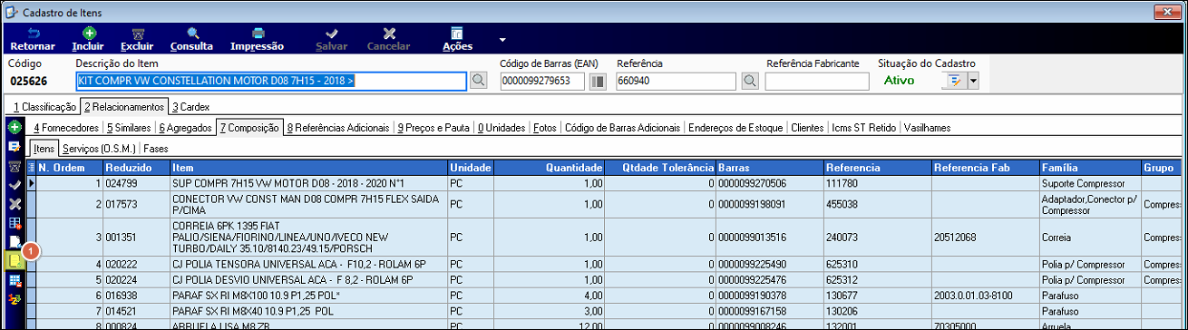
Task: Switch to 9 Preços e Pauta tab
Action: pyautogui.click(x=433, y=128)
